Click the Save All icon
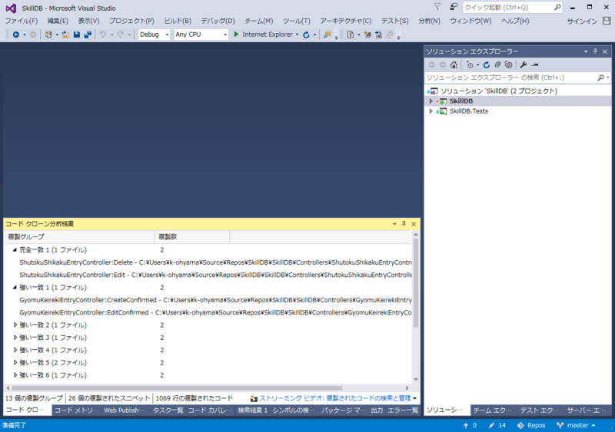The width and height of the screenshot is (615, 432). coord(88,35)
